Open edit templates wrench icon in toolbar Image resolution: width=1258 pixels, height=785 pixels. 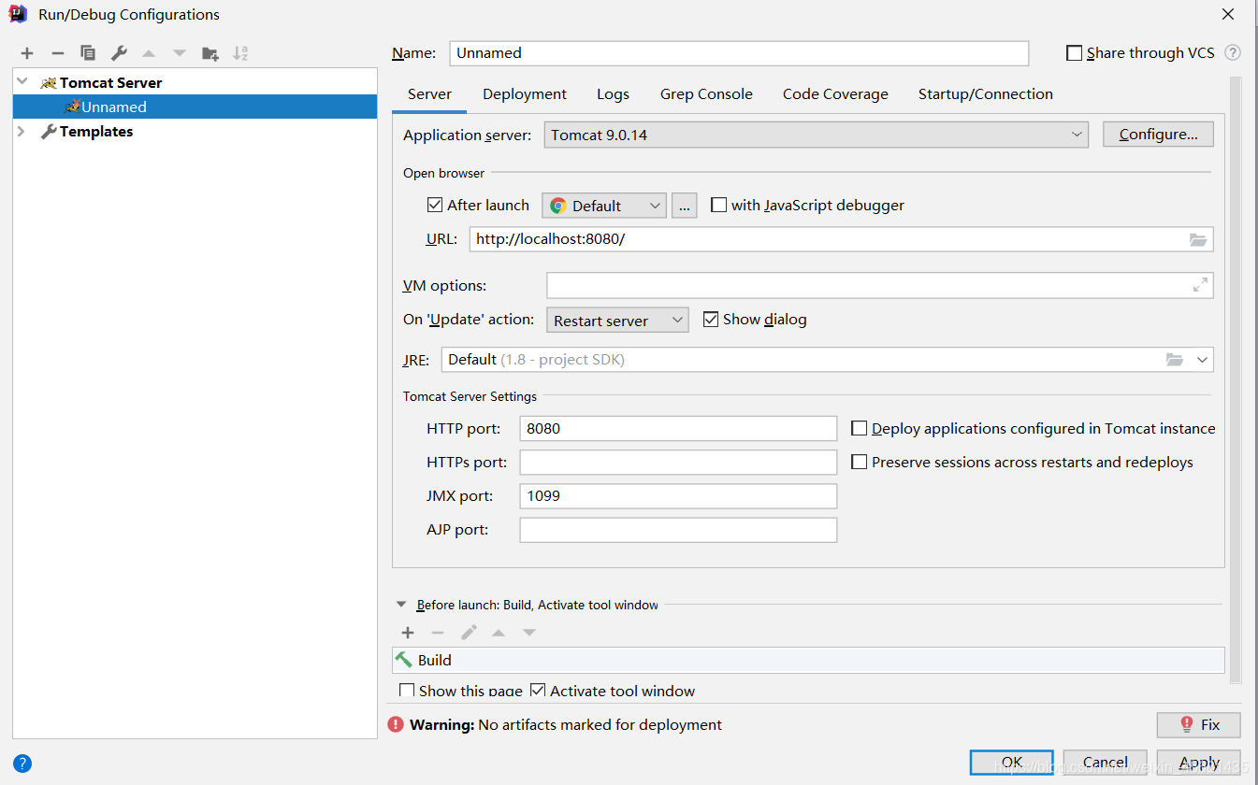pyautogui.click(x=119, y=53)
